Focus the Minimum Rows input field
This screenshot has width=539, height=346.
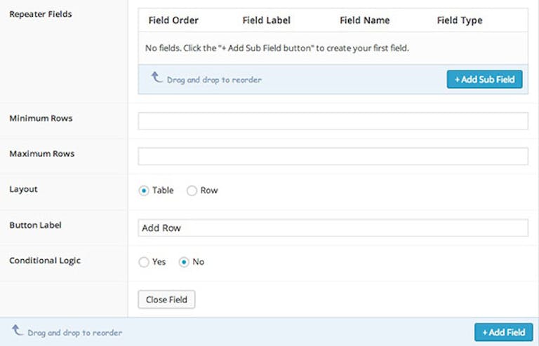(333, 121)
